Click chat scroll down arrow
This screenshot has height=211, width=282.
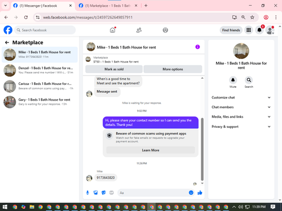202,183
